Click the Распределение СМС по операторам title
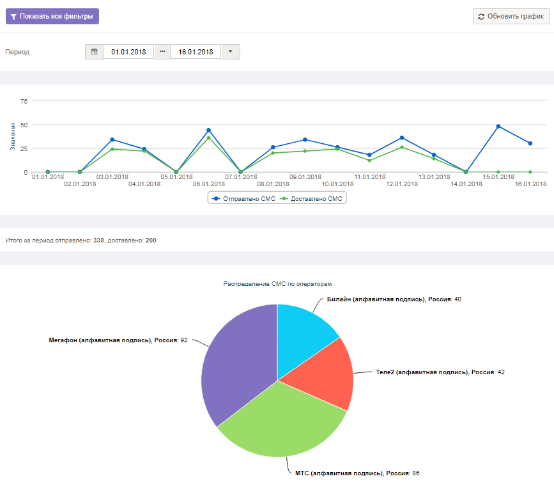 (277, 284)
